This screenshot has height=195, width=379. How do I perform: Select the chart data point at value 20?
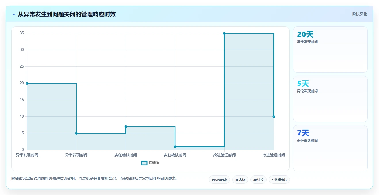(27, 83)
